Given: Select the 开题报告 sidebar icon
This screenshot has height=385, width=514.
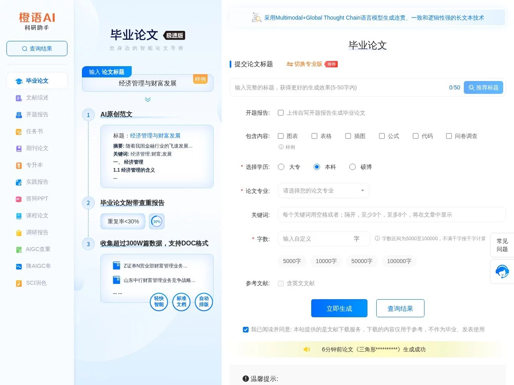Looking at the screenshot, I should click(x=18, y=114).
